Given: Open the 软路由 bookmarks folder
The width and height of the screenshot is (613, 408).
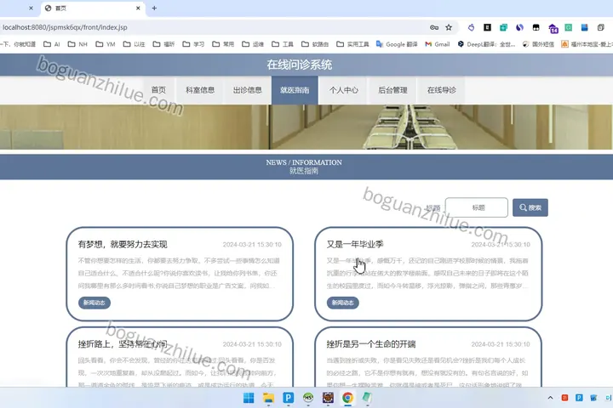Looking at the screenshot, I should (x=315, y=44).
